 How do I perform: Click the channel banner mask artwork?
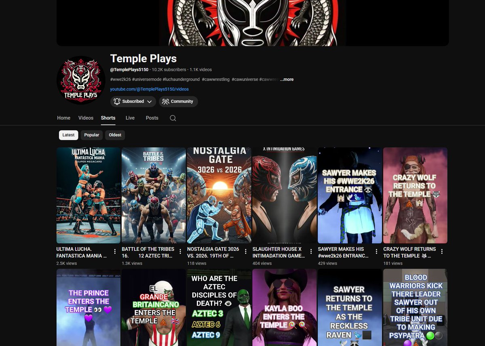click(x=253, y=23)
